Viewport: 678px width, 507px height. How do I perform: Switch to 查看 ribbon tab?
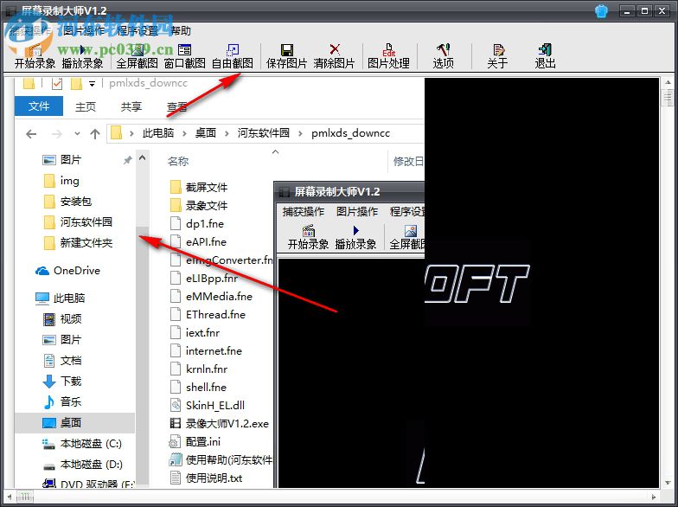(177, 106)
